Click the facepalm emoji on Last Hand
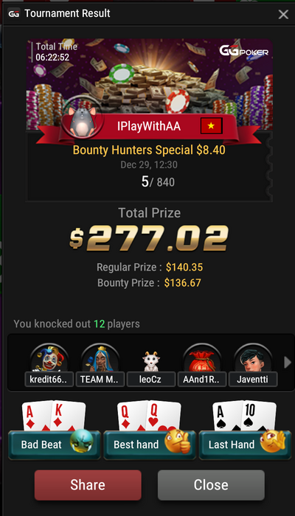Image resolution: width=295 pixels, height=516 pixels. pos(273,441)
